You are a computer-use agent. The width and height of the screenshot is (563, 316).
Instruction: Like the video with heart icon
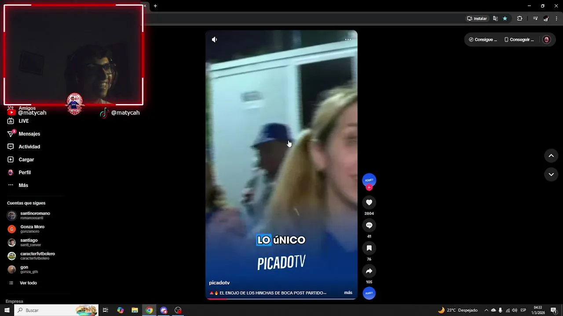coord(369,202)
